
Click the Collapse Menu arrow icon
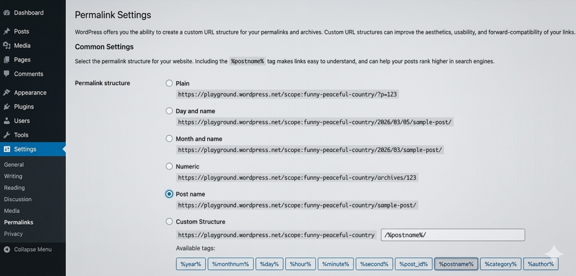click(7, 250)
